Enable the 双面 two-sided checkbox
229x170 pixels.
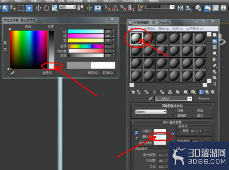tap(194, 110)
